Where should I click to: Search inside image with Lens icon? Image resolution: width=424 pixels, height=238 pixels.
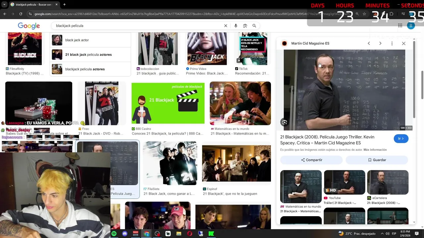(285, 122)
